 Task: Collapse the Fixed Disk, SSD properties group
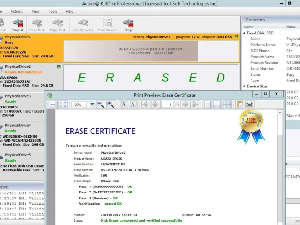244,33
